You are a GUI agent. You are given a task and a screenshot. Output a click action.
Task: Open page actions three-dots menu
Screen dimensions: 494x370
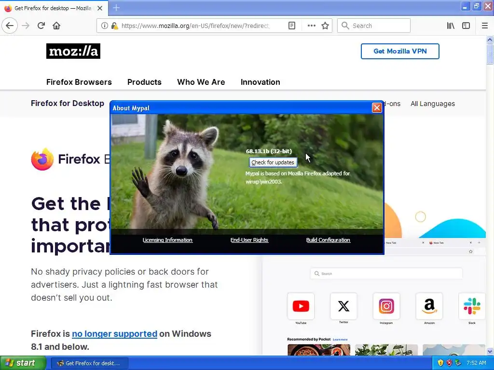pyautogui.click(x=311, y=26)
